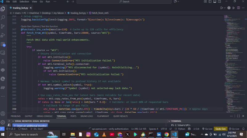247x138 pixels.
Task: Split the editor to the right
Action: [x=238, y=8]
